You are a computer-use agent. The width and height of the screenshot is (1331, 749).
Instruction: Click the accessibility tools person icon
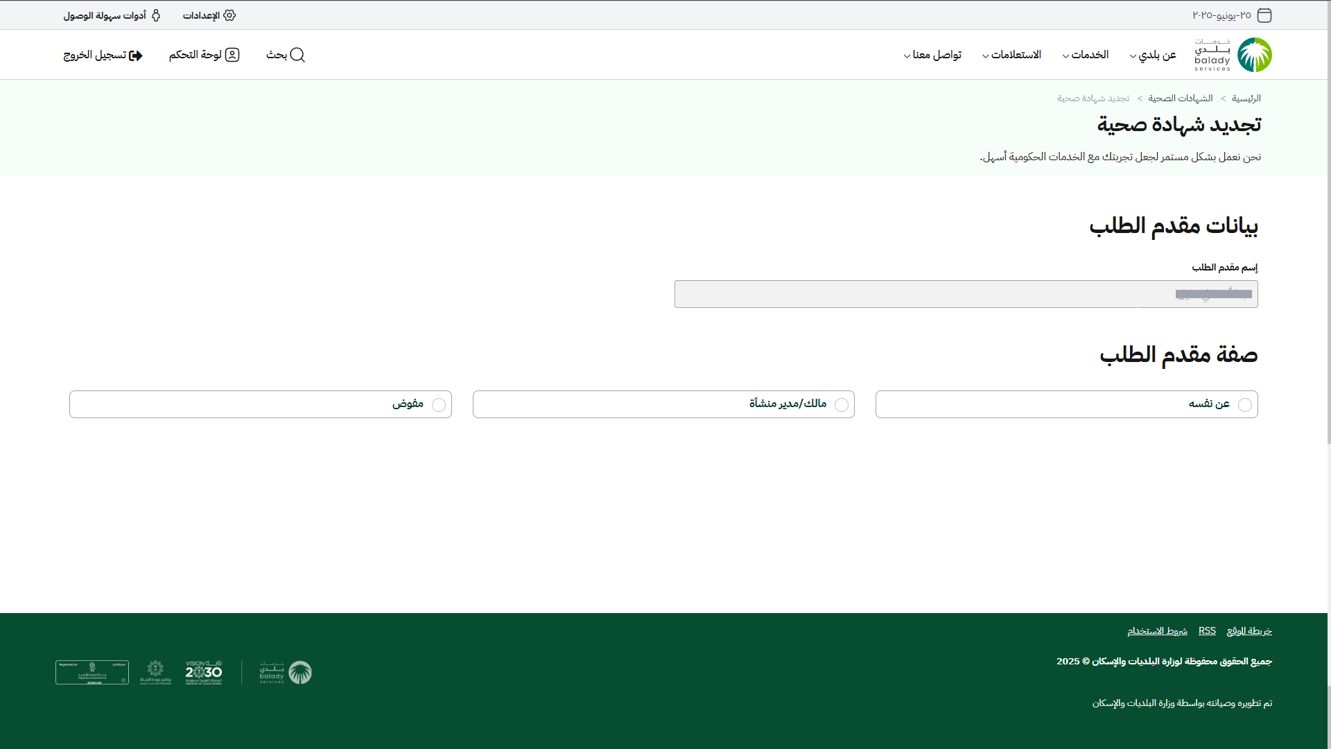point(156,15)
